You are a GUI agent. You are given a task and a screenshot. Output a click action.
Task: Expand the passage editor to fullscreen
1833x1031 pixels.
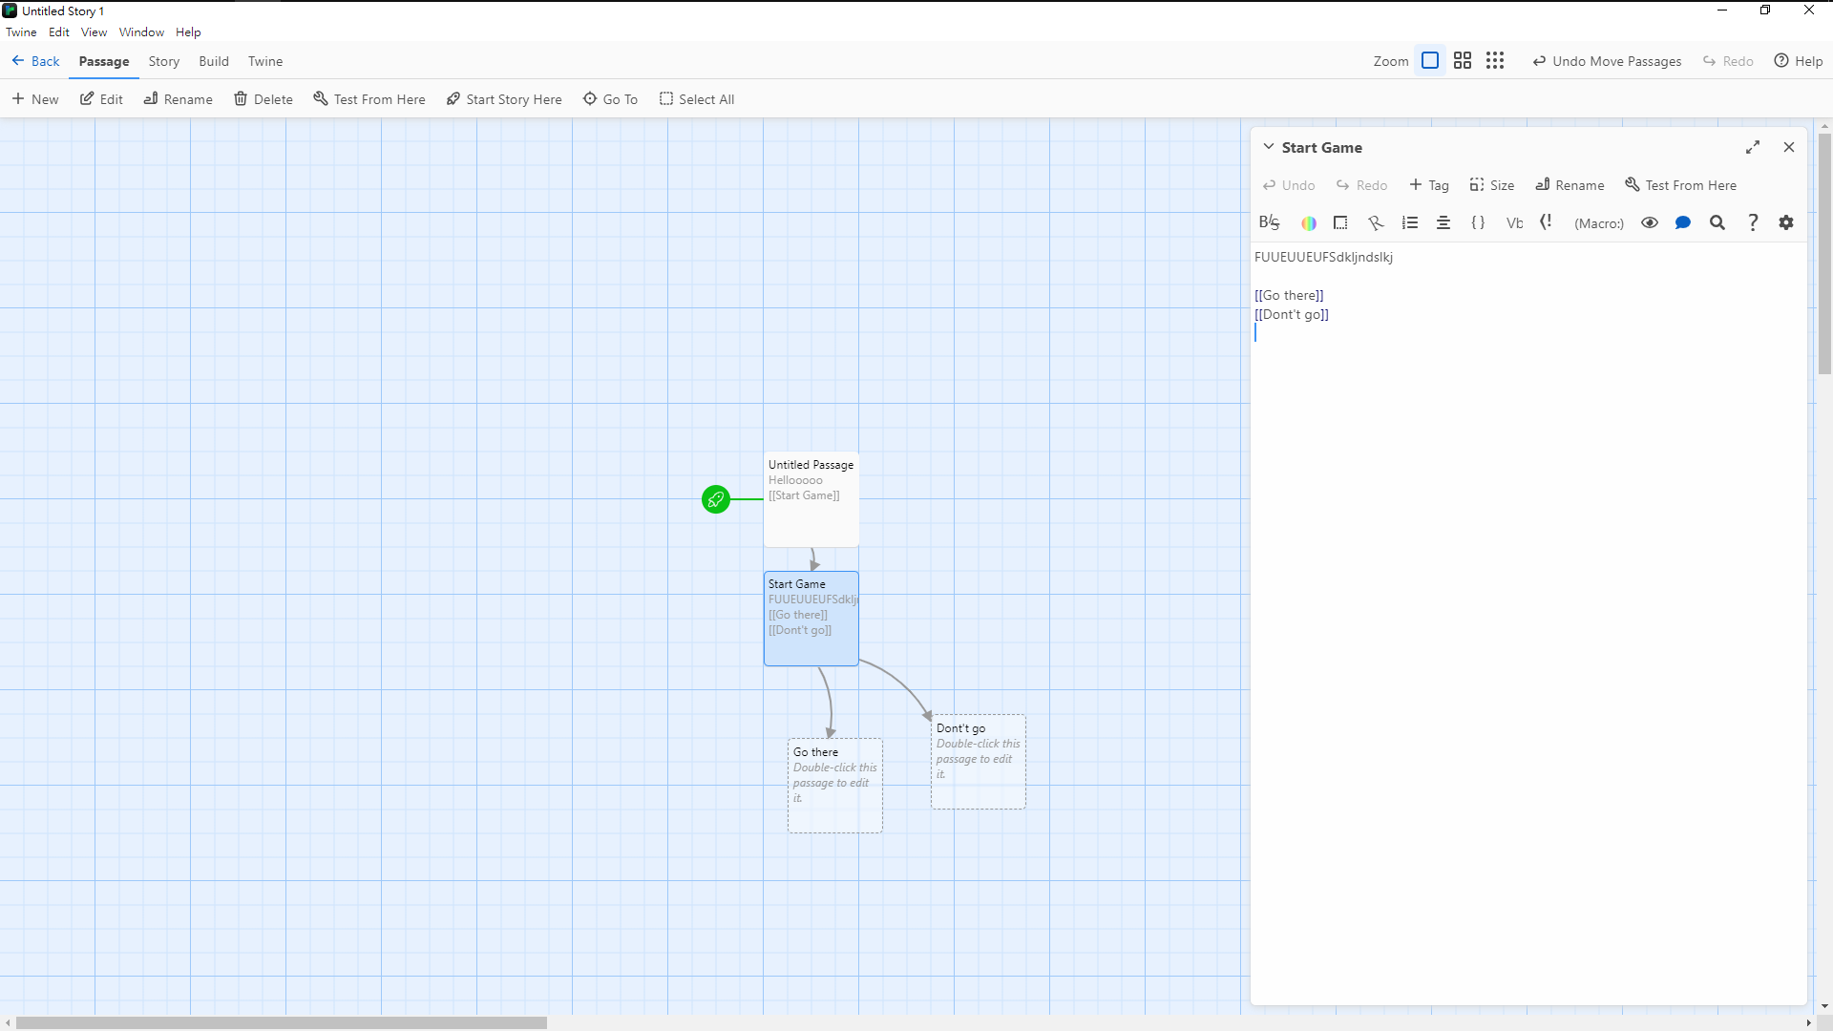pos(1753,147)
